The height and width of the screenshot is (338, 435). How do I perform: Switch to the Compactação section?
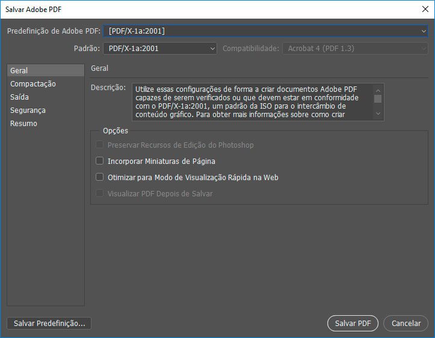(33, 84)
